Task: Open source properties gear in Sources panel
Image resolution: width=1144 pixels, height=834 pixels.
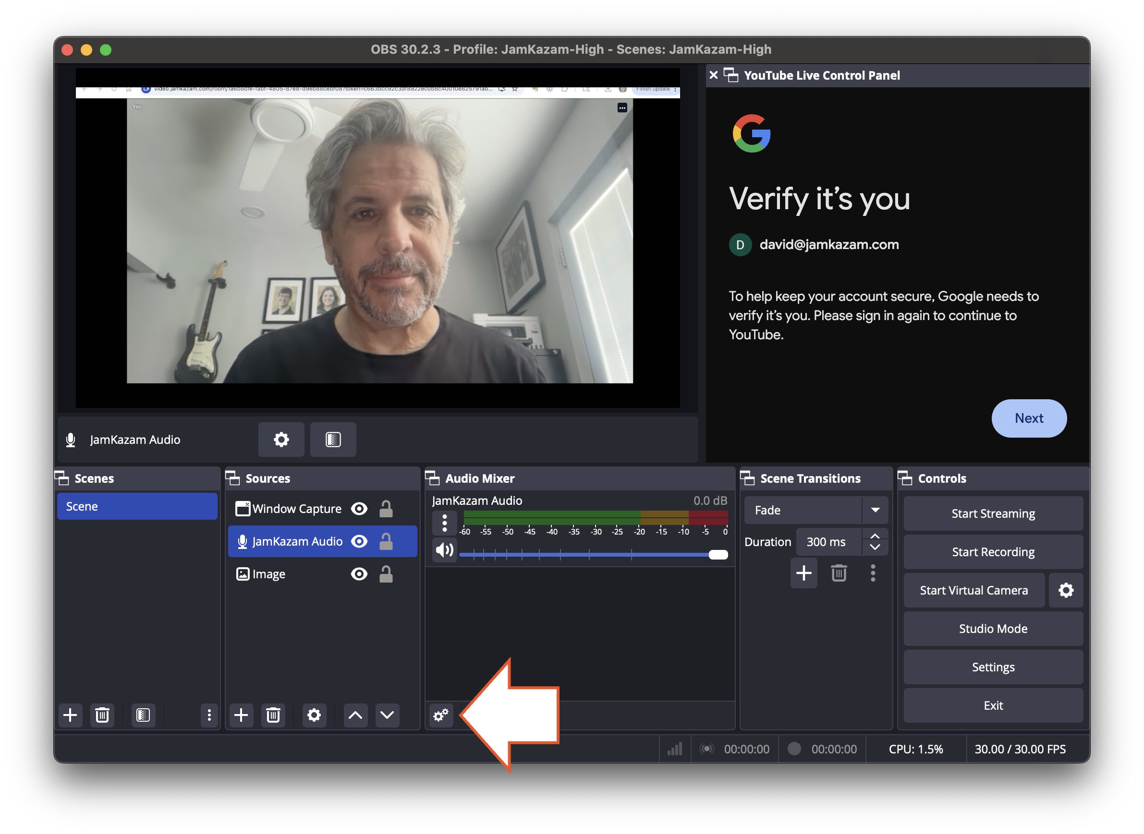Action: 314,715
